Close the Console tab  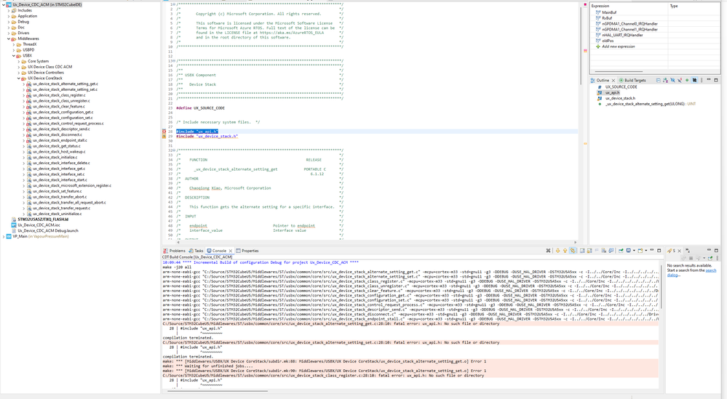tap(231, 251)
